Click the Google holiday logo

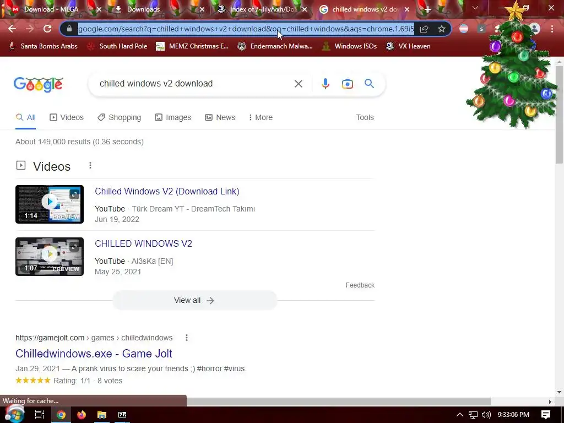coord(39,84)
